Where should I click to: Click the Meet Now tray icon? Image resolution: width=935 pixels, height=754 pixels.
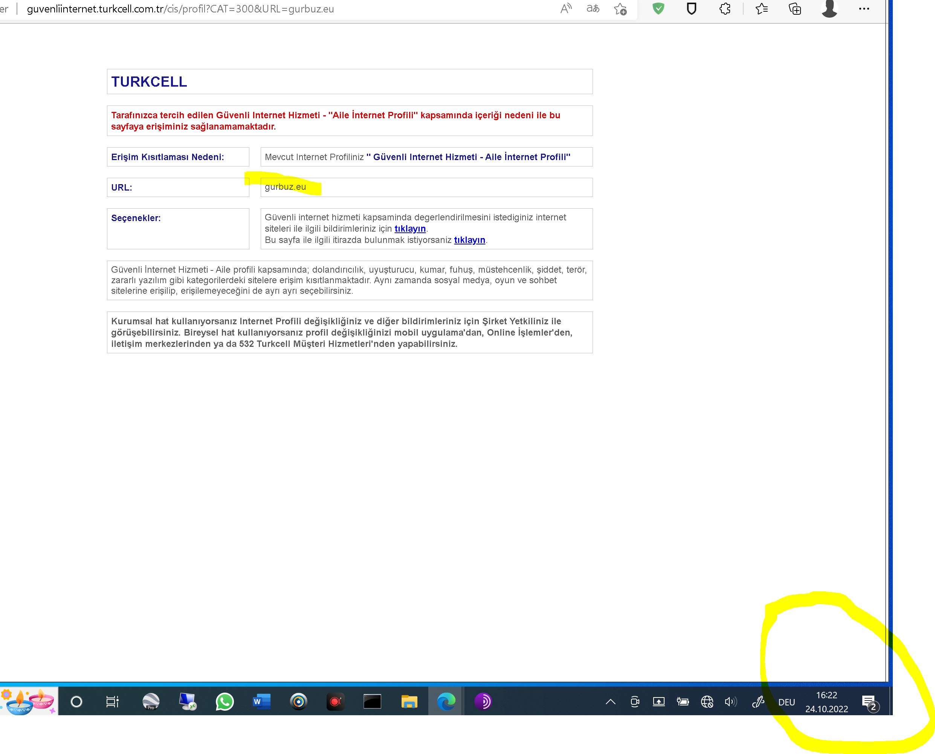tap(635, 702)
